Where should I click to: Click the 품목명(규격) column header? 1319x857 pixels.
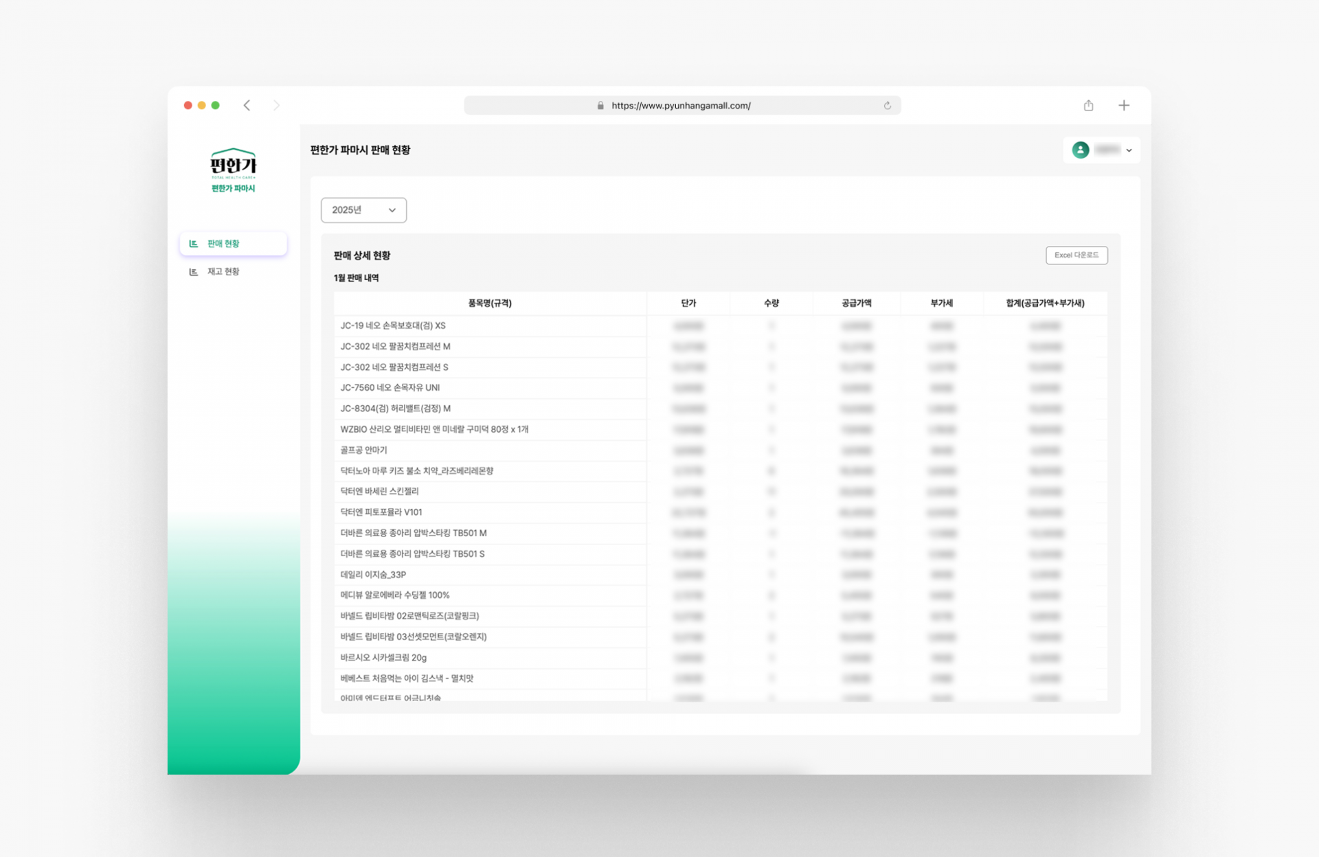(x=490, y=303)
